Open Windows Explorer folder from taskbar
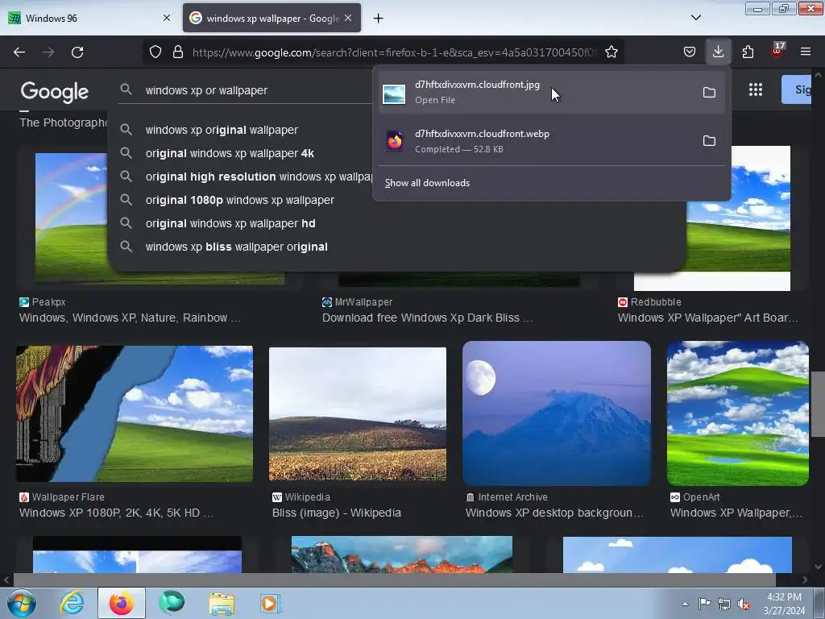The width and height of the screenshot is (825, 619). click(x=222, y=604)
